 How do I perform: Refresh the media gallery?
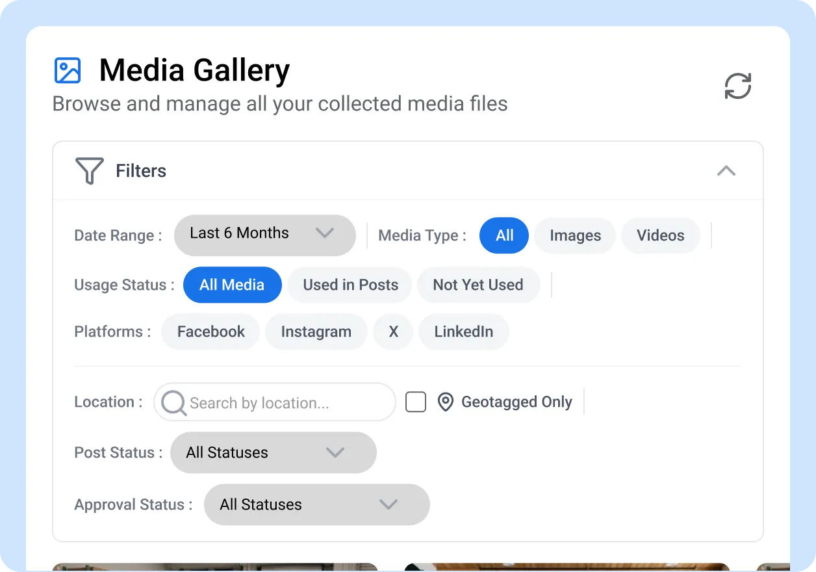coord(737,85)
